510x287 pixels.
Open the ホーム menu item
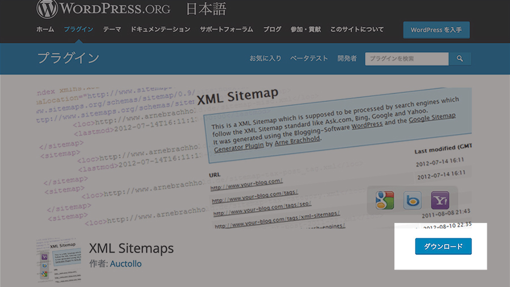pos(45,29)
